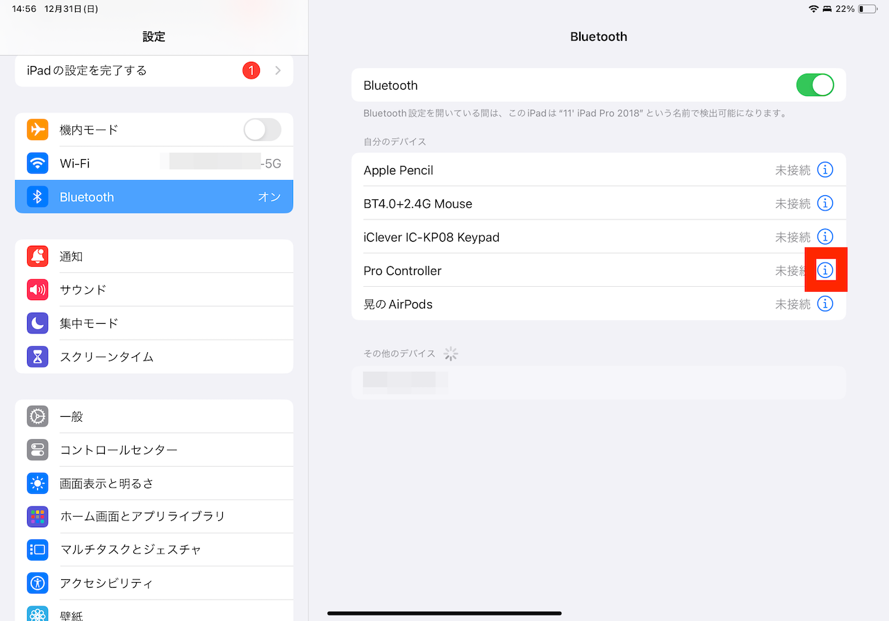Image resolution: width=889 pixels, height=621 pixels.
Task: Open ホーム画面とアプリライブラリ via its grid icon
Action: coord(38,516)
